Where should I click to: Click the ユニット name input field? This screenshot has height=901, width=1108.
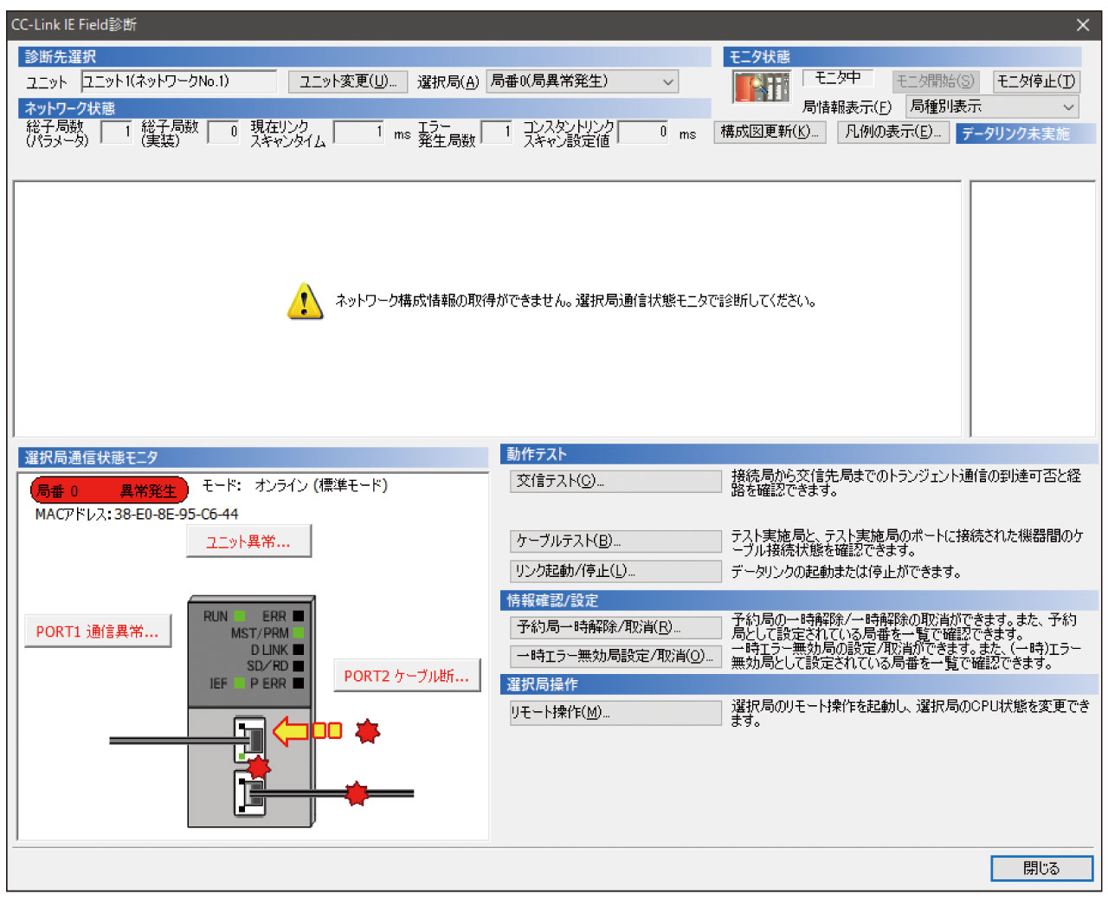pos(178,81)
